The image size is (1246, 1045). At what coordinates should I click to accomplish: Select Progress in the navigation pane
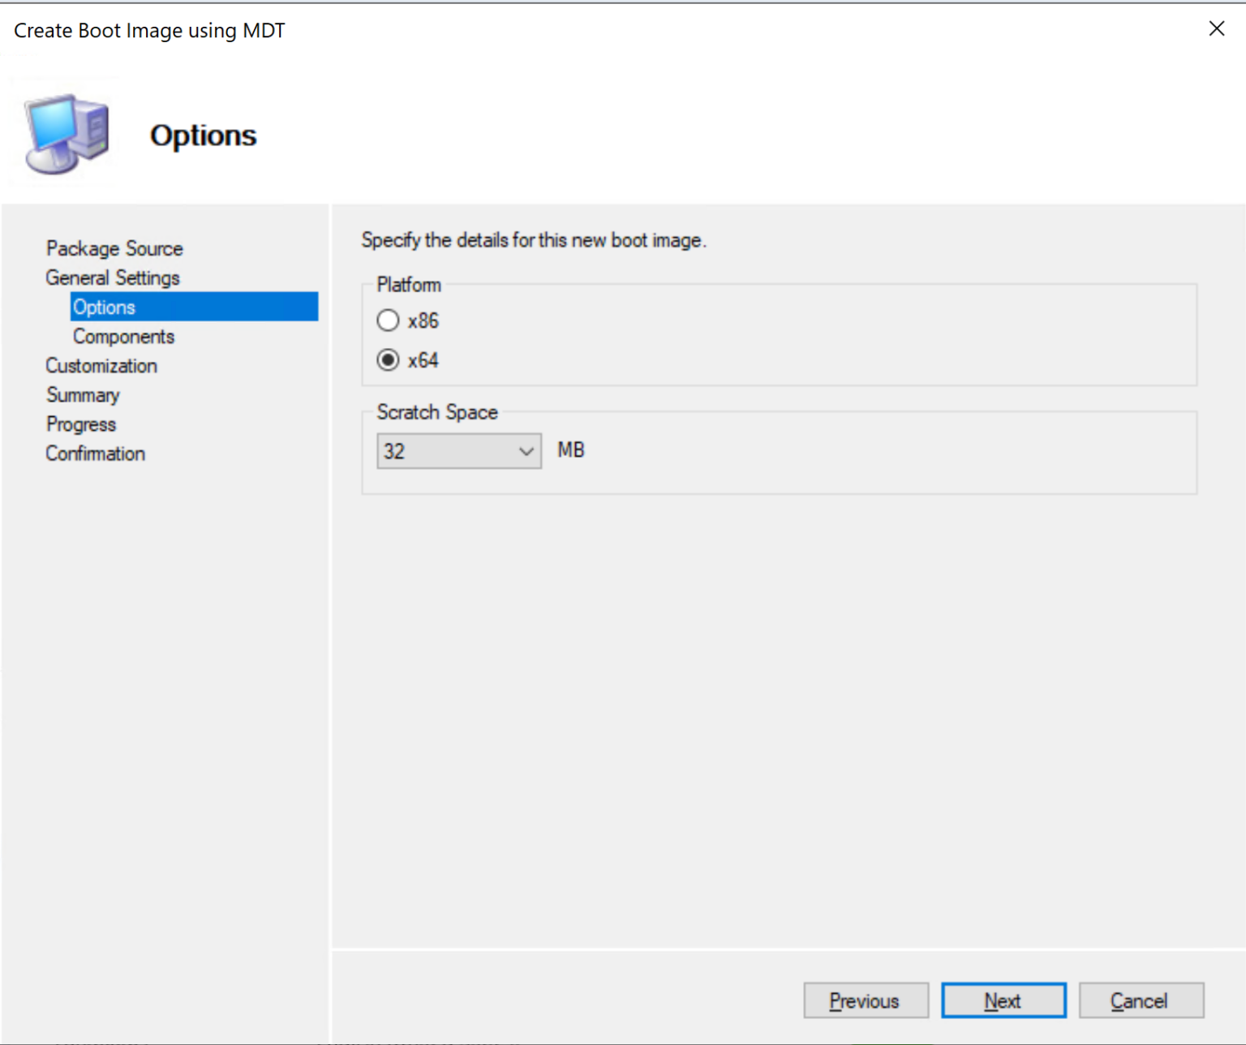coord(80,424)
